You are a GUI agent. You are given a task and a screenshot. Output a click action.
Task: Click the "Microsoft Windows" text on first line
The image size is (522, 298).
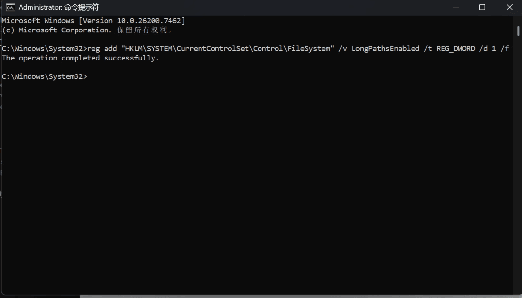coord(38,21)
